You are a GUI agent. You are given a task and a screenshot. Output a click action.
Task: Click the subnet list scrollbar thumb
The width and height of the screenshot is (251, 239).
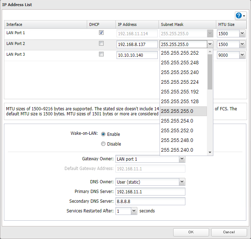point(210,72)
